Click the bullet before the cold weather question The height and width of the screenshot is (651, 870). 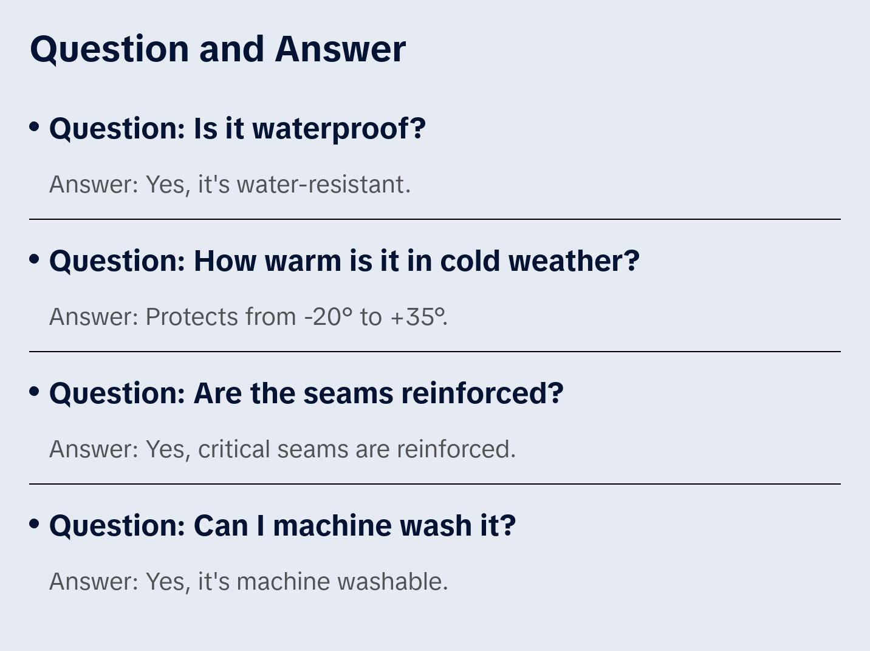click(35, 259)
